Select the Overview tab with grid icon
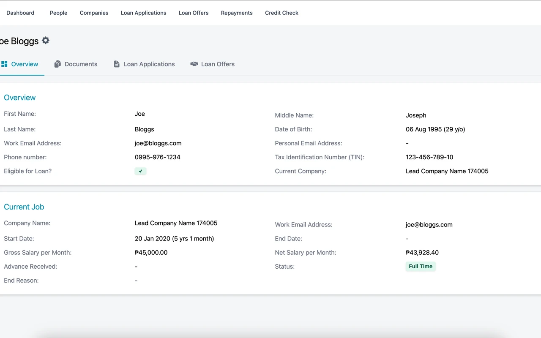 pos(20,64)
